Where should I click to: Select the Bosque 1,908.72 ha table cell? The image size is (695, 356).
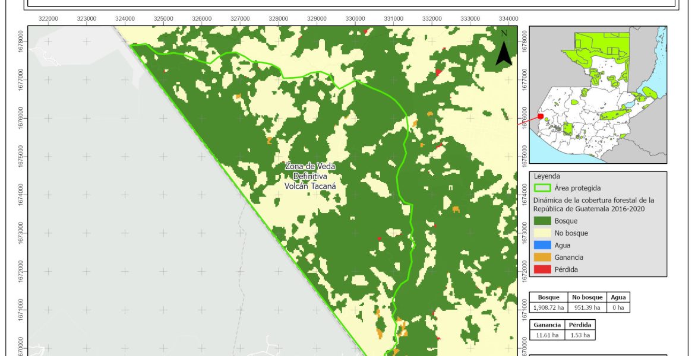[x=548, y=307]
